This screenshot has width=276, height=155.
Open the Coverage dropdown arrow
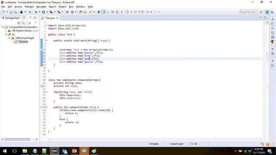tap(55, 12)
